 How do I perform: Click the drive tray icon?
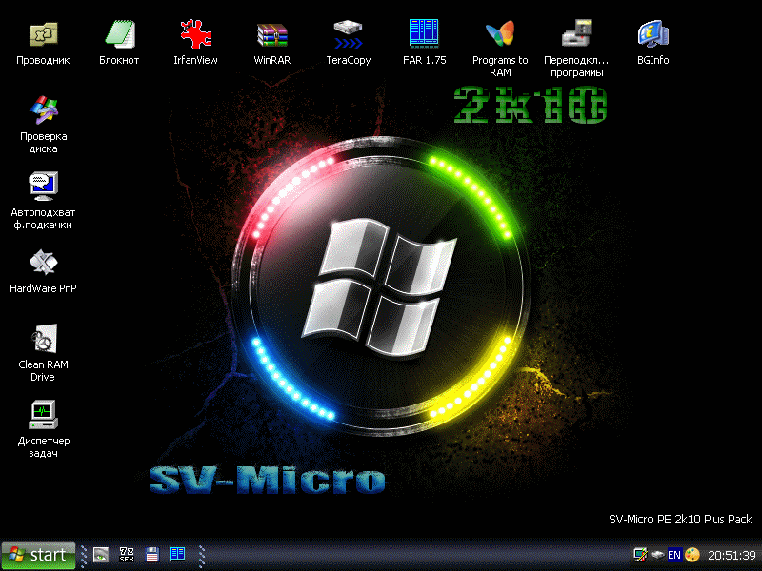657,555
